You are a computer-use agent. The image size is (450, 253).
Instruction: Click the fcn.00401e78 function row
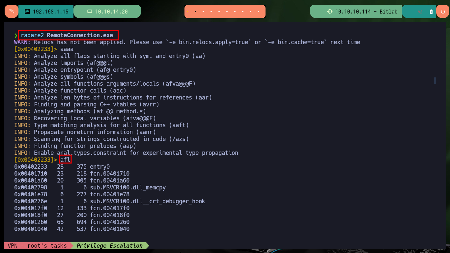pyautogui.click(x=72, y=194)
